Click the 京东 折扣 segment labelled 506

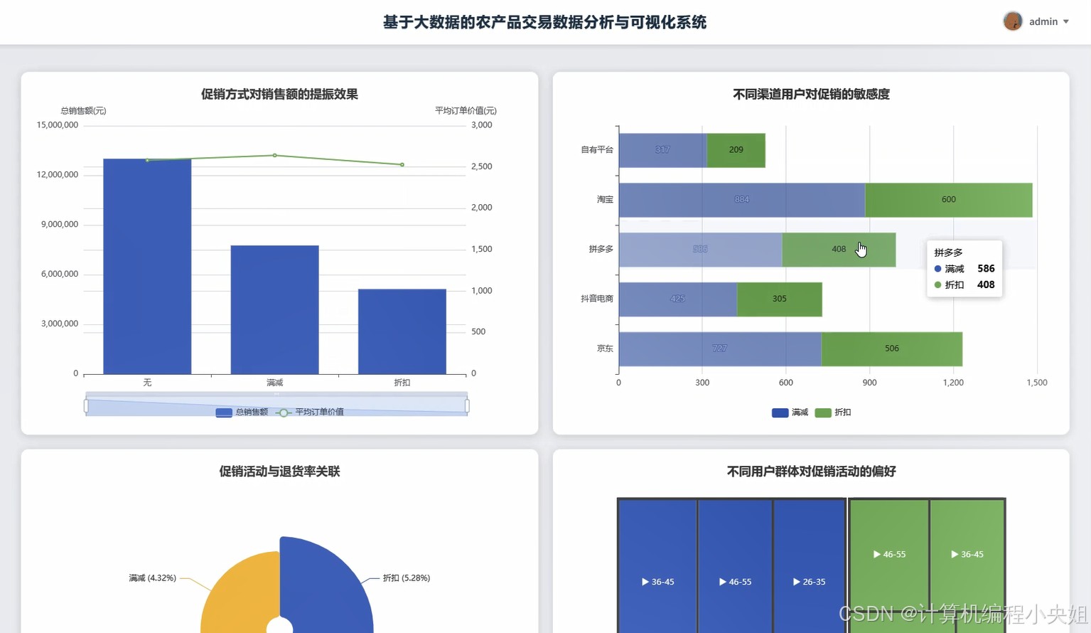(892, 349)
